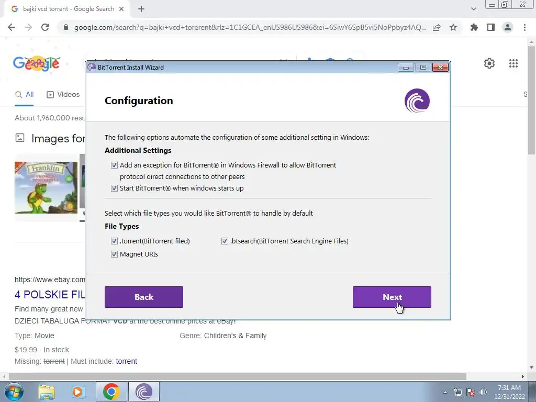The width and height of the screenshot is (536, 402).
Task: Open Google quick settings gear
Action: coord(489,63)
